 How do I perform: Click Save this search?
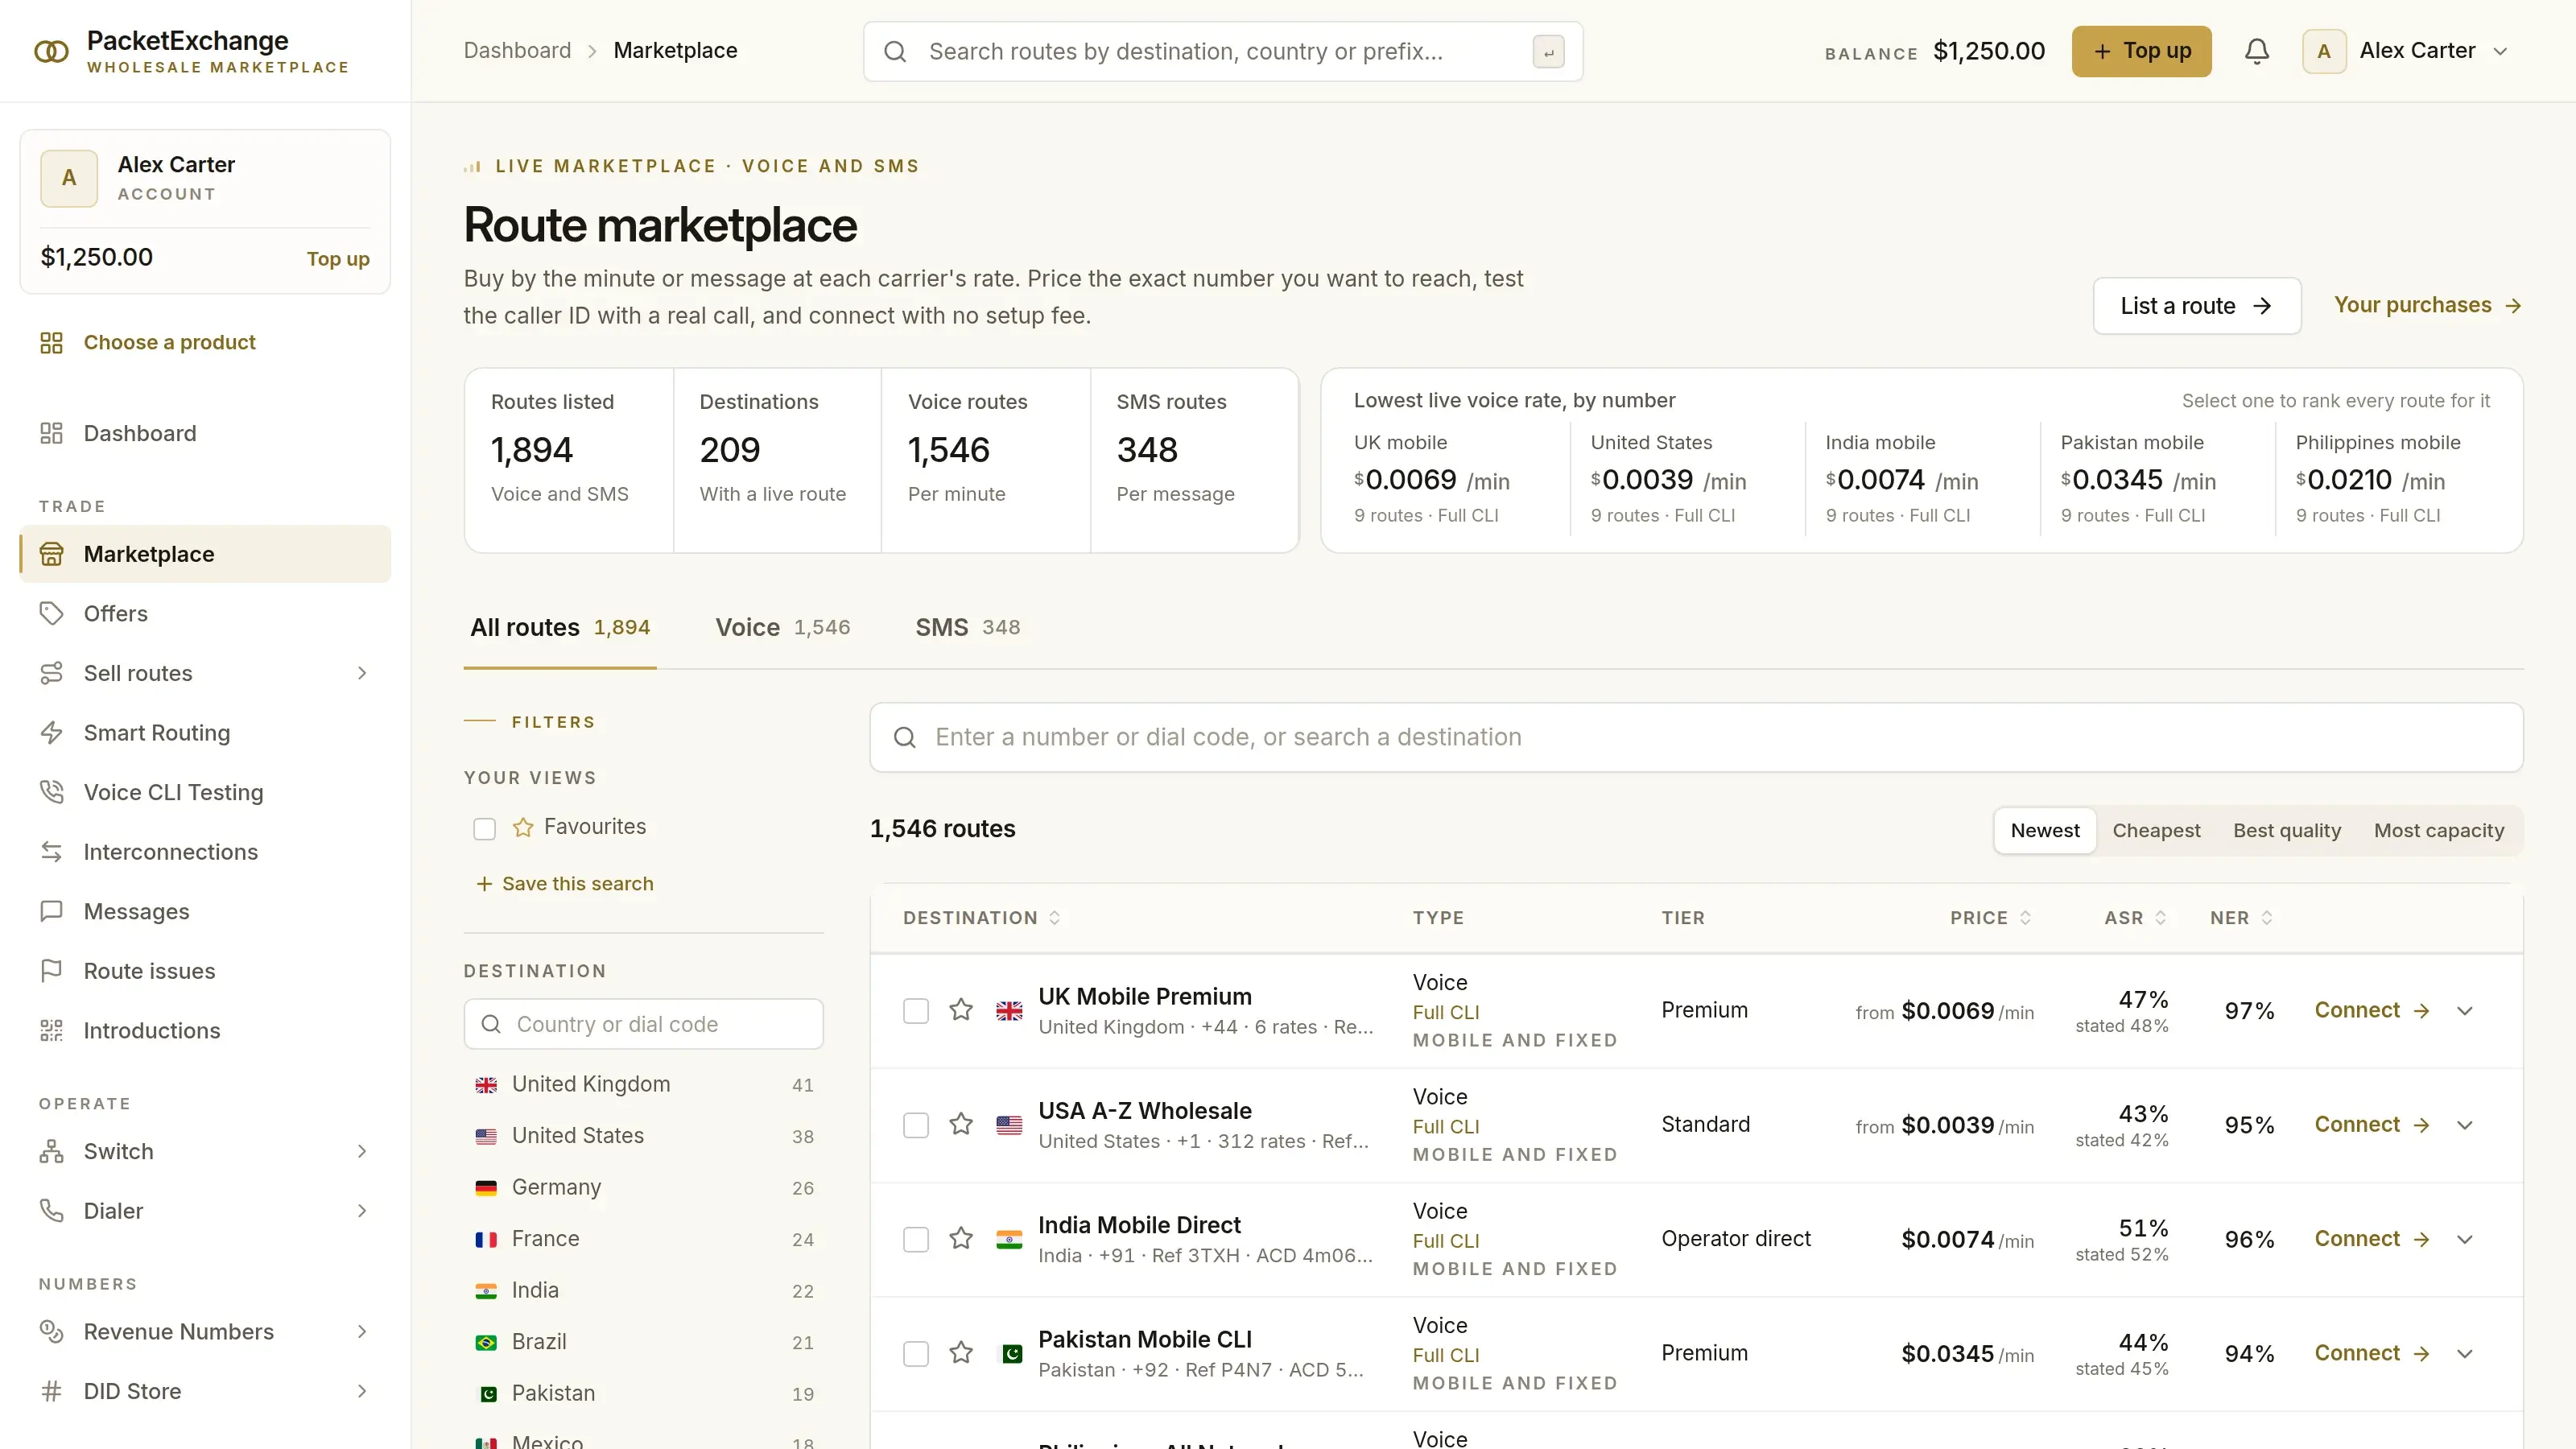(x=565, y=884)
